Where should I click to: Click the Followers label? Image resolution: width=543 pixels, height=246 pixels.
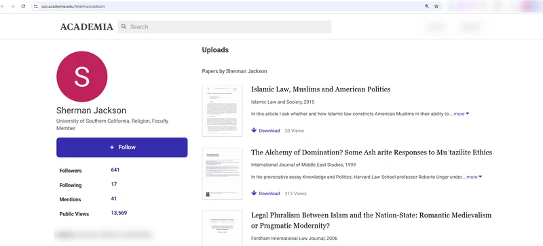[x=71, y=171]
